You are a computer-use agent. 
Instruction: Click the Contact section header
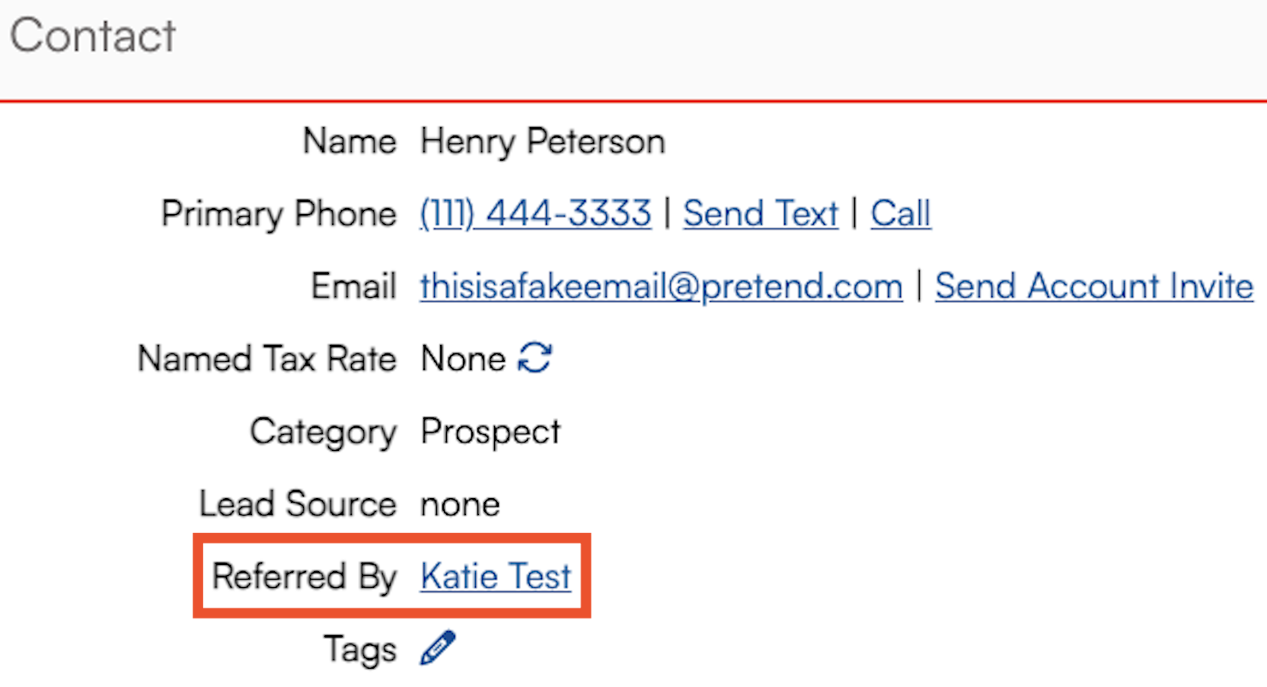93,36
